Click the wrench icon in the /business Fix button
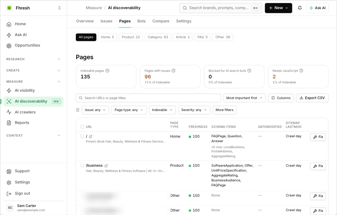This screenshot has width=337, height=215. coord(315,166)
